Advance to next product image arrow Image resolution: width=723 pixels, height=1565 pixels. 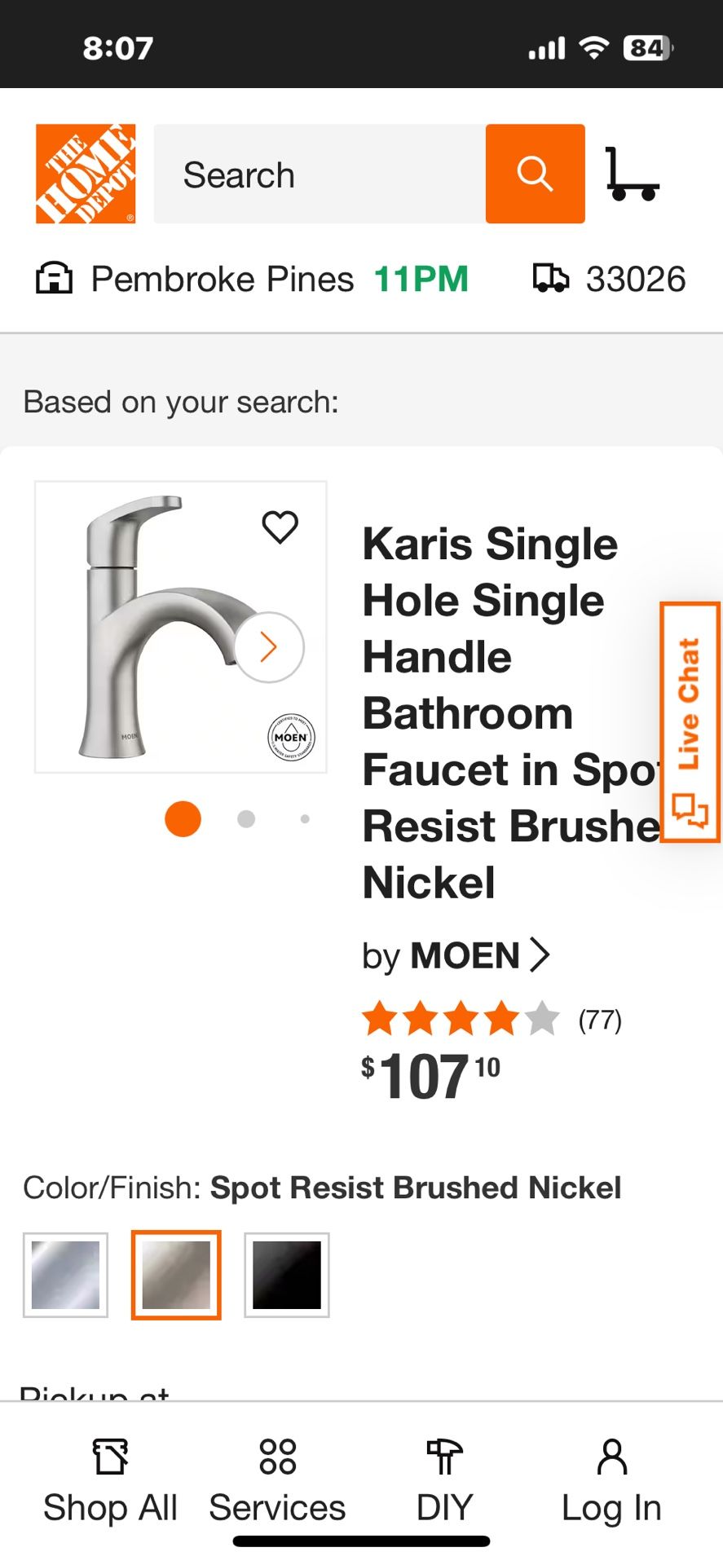[x=269, y=647]
